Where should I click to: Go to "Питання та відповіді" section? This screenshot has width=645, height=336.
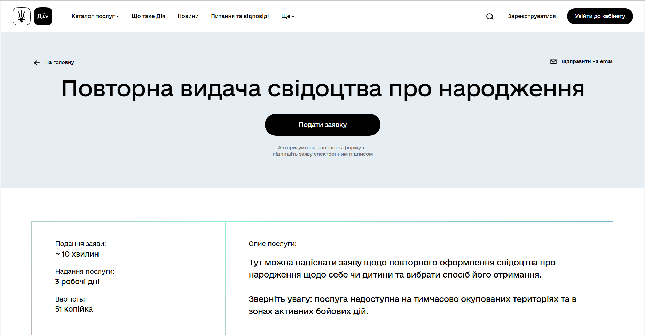tap(240, 16)
